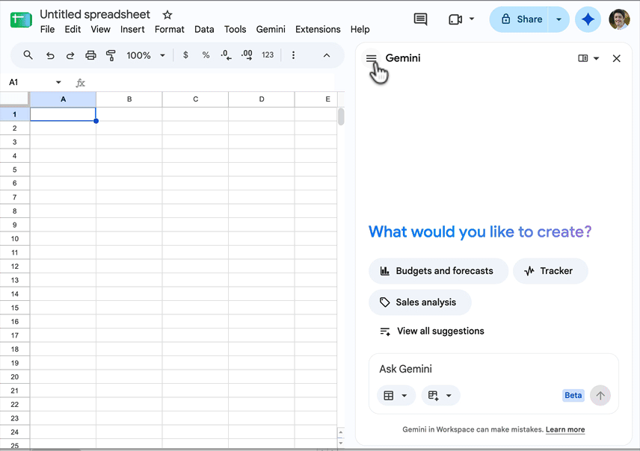640x451 pixels.
Task: Open the Tools menu
Action: click(235, 29)
